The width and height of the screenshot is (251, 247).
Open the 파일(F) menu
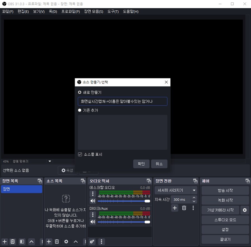pos(8,11)
